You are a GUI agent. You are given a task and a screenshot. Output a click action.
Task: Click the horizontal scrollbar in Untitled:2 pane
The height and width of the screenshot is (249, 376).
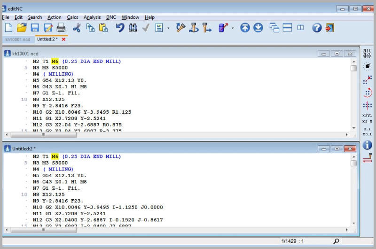(x=177, y=230)
